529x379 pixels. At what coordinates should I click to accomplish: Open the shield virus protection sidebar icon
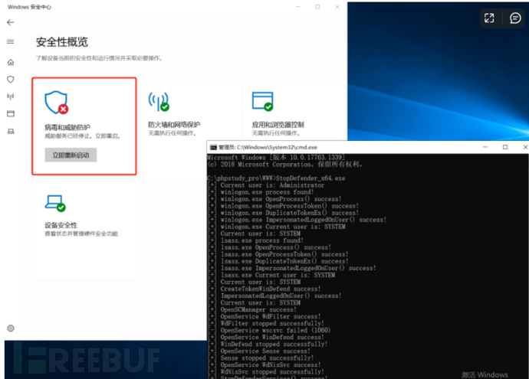[x=11, y=79]
